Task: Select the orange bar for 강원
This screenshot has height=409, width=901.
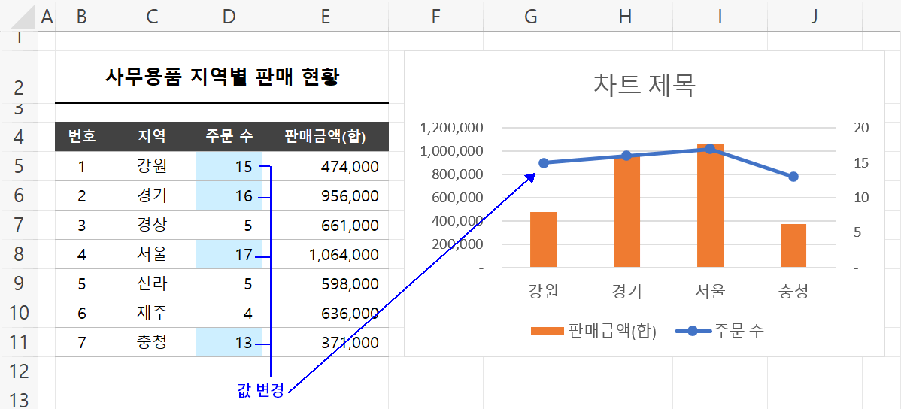Action: (x=543, y=240)
